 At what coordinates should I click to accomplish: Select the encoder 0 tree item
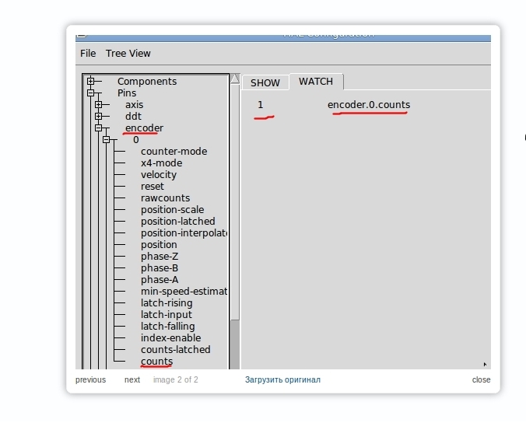tap(136, 140)
